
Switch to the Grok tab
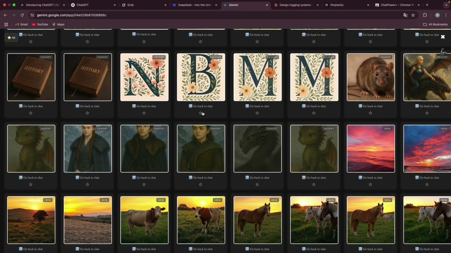click(144, 5)
